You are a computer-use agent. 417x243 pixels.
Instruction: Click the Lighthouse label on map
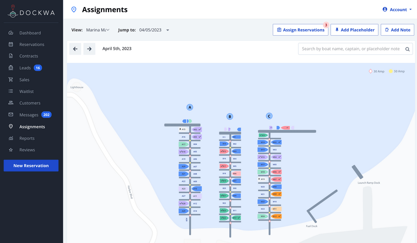pos(77,87)
